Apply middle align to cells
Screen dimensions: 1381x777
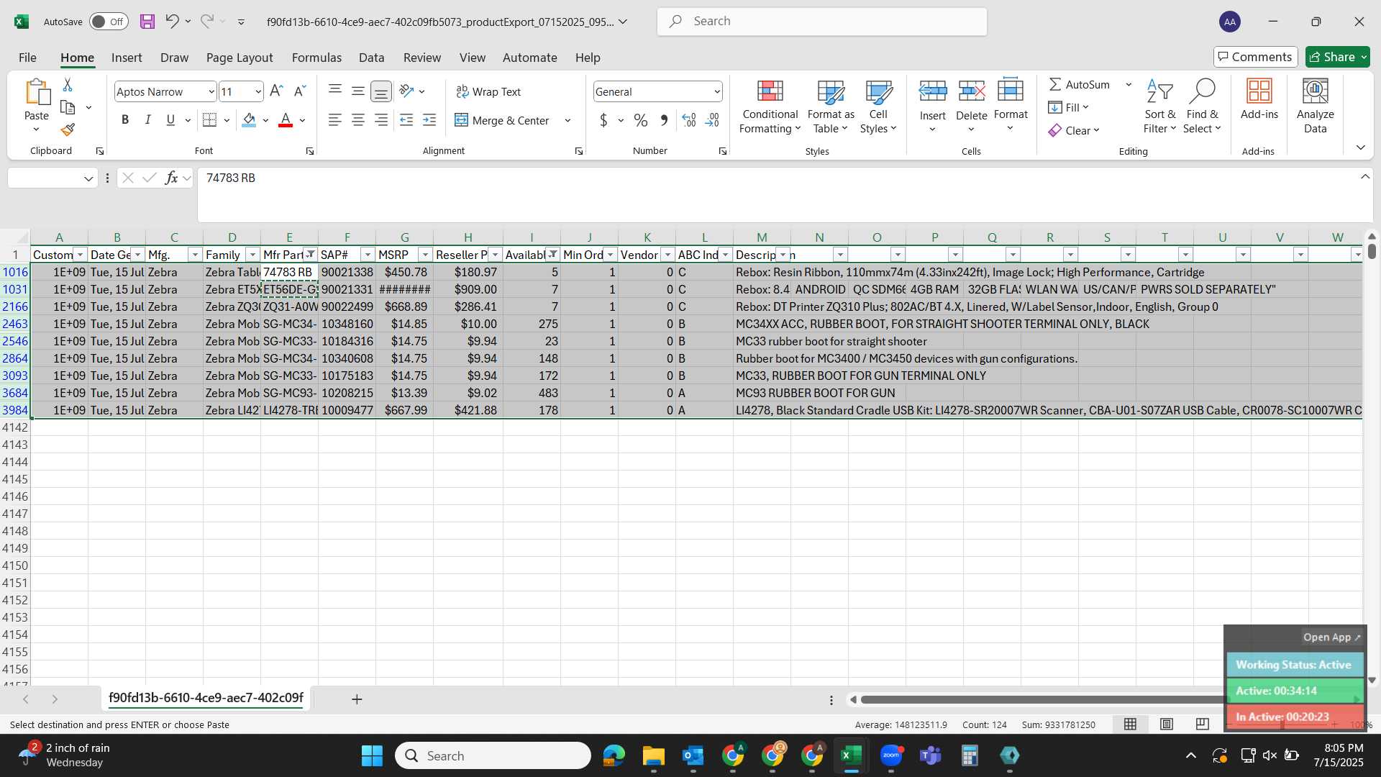coord(358,91)
